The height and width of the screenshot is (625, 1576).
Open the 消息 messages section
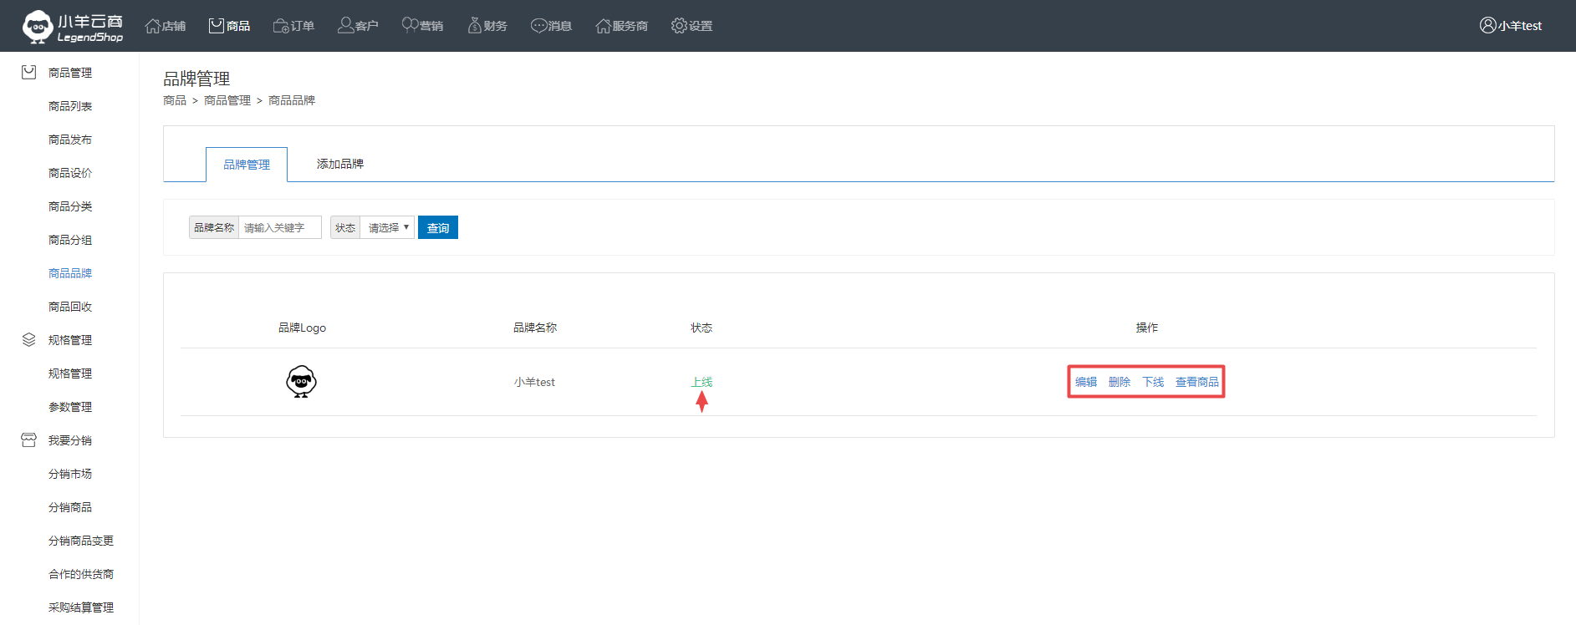pos(551,26)
